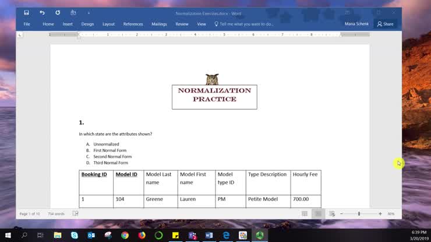
Task: Switch to Web Layout view icon
Action: tap(332, 213)
